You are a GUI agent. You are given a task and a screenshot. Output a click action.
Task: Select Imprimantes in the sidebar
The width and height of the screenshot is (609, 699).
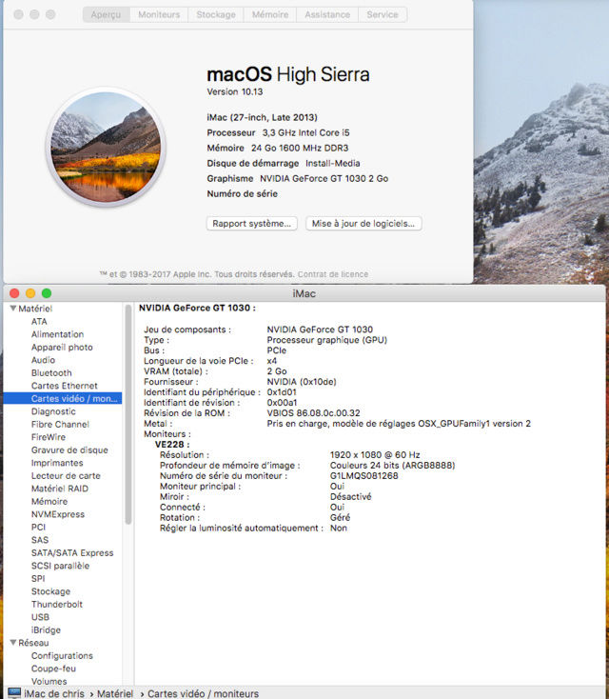pos(57,463)
